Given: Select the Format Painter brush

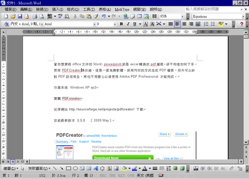Looking at the screenshot, I should (96, 16).
